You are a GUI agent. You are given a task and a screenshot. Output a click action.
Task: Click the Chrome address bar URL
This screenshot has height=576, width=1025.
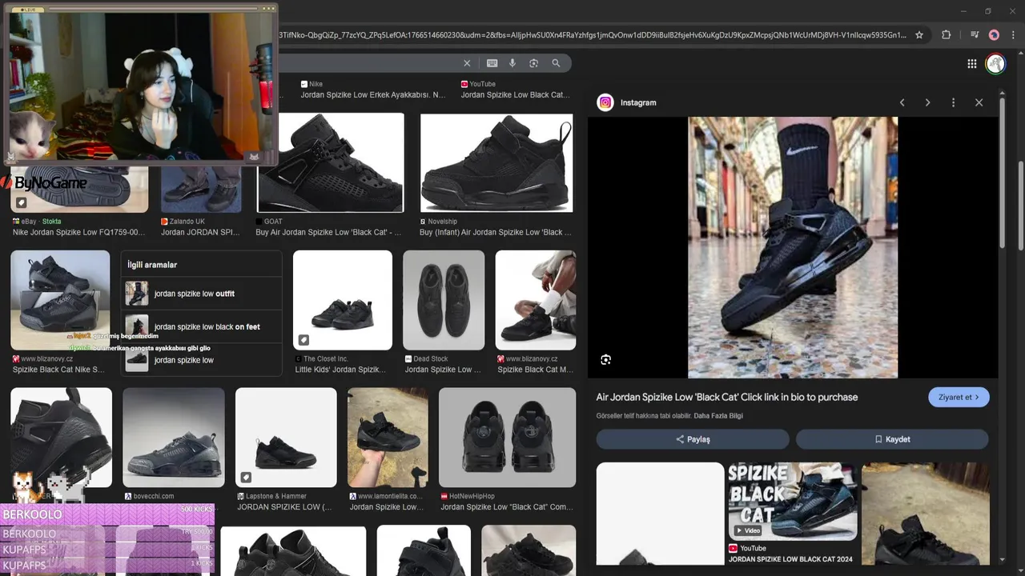(593, 35)
